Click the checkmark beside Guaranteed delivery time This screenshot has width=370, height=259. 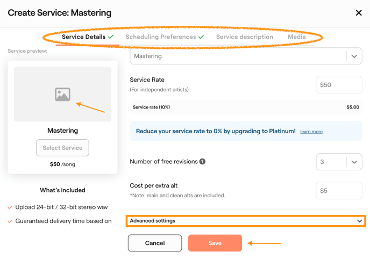pos(10,221)
